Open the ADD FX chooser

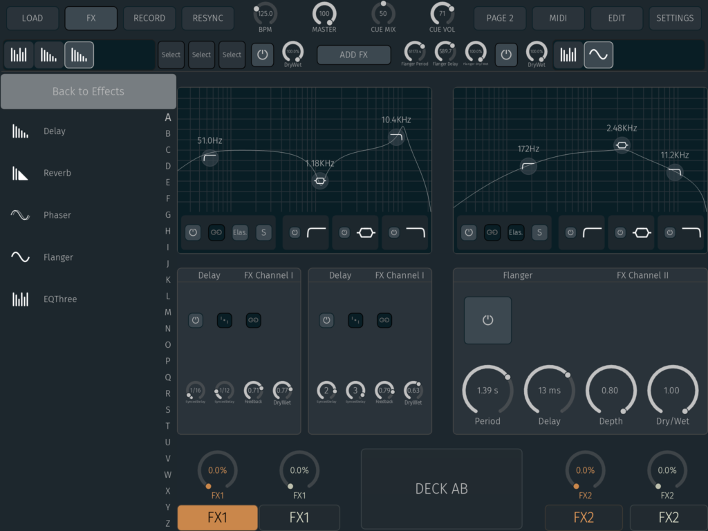tap(353, 55)
